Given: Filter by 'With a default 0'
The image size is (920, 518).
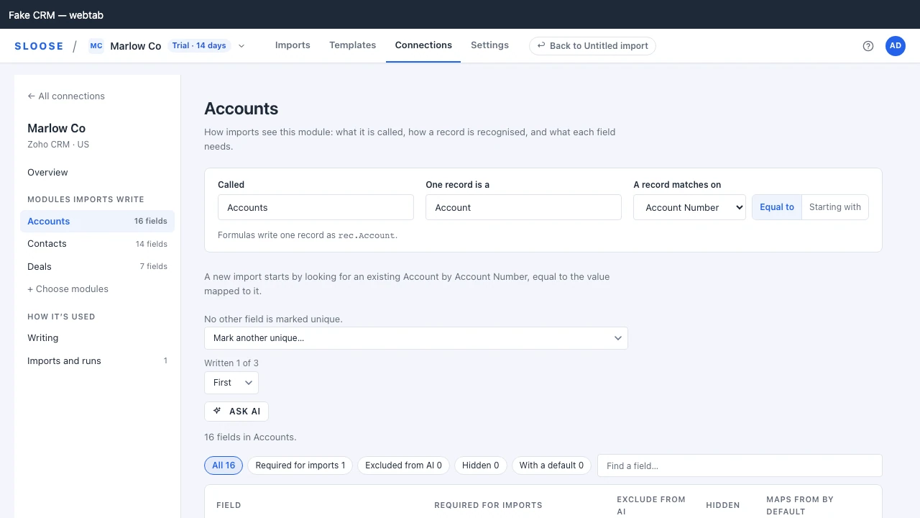Looking at the screenshot, I should coord(552,465).
